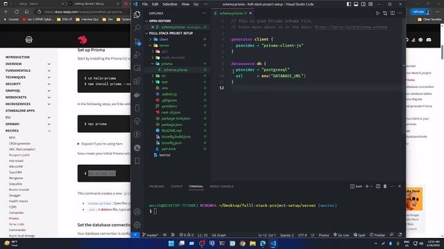
Task: Collapse RECIPES section in NestJS docs
Action: click(49, 131)
